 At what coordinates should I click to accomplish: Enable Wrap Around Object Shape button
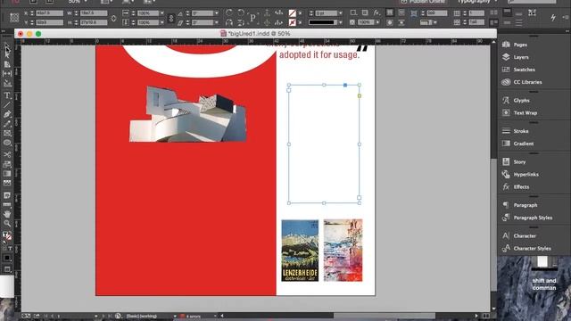coord(390,22)
